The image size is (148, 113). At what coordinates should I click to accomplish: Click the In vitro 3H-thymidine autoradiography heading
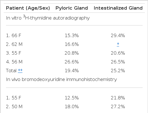(x=48, y=18)
